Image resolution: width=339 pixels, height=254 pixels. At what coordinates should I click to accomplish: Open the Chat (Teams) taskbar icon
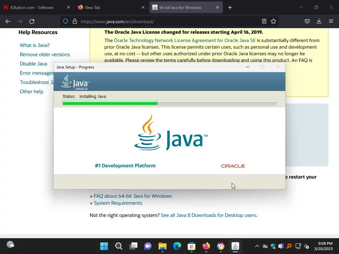[148, 246]
